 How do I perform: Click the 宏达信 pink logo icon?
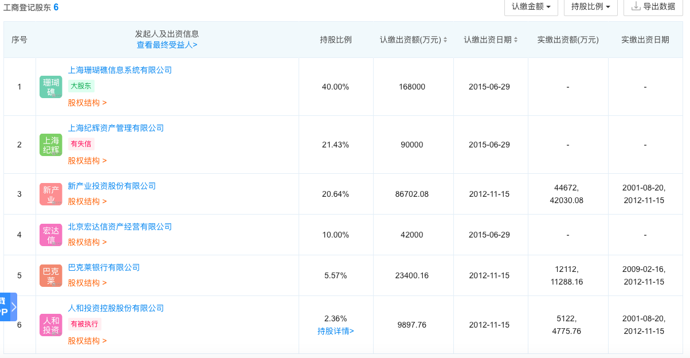[50, 235]
